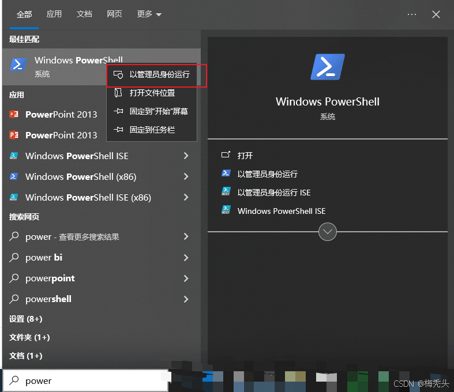Select second PowerPoint 2013 result text
Viewport: 454px width, 392px height.
pos(61,135)
